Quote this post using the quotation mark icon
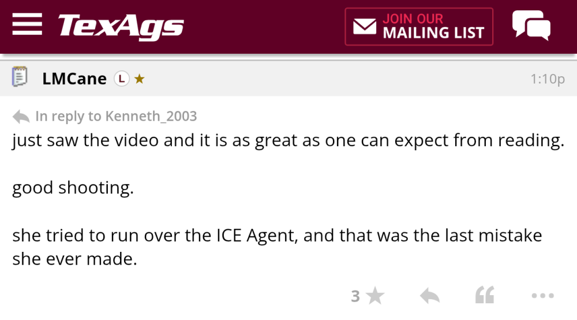This screenshot has height=320, width=577. tap(485, 296)
